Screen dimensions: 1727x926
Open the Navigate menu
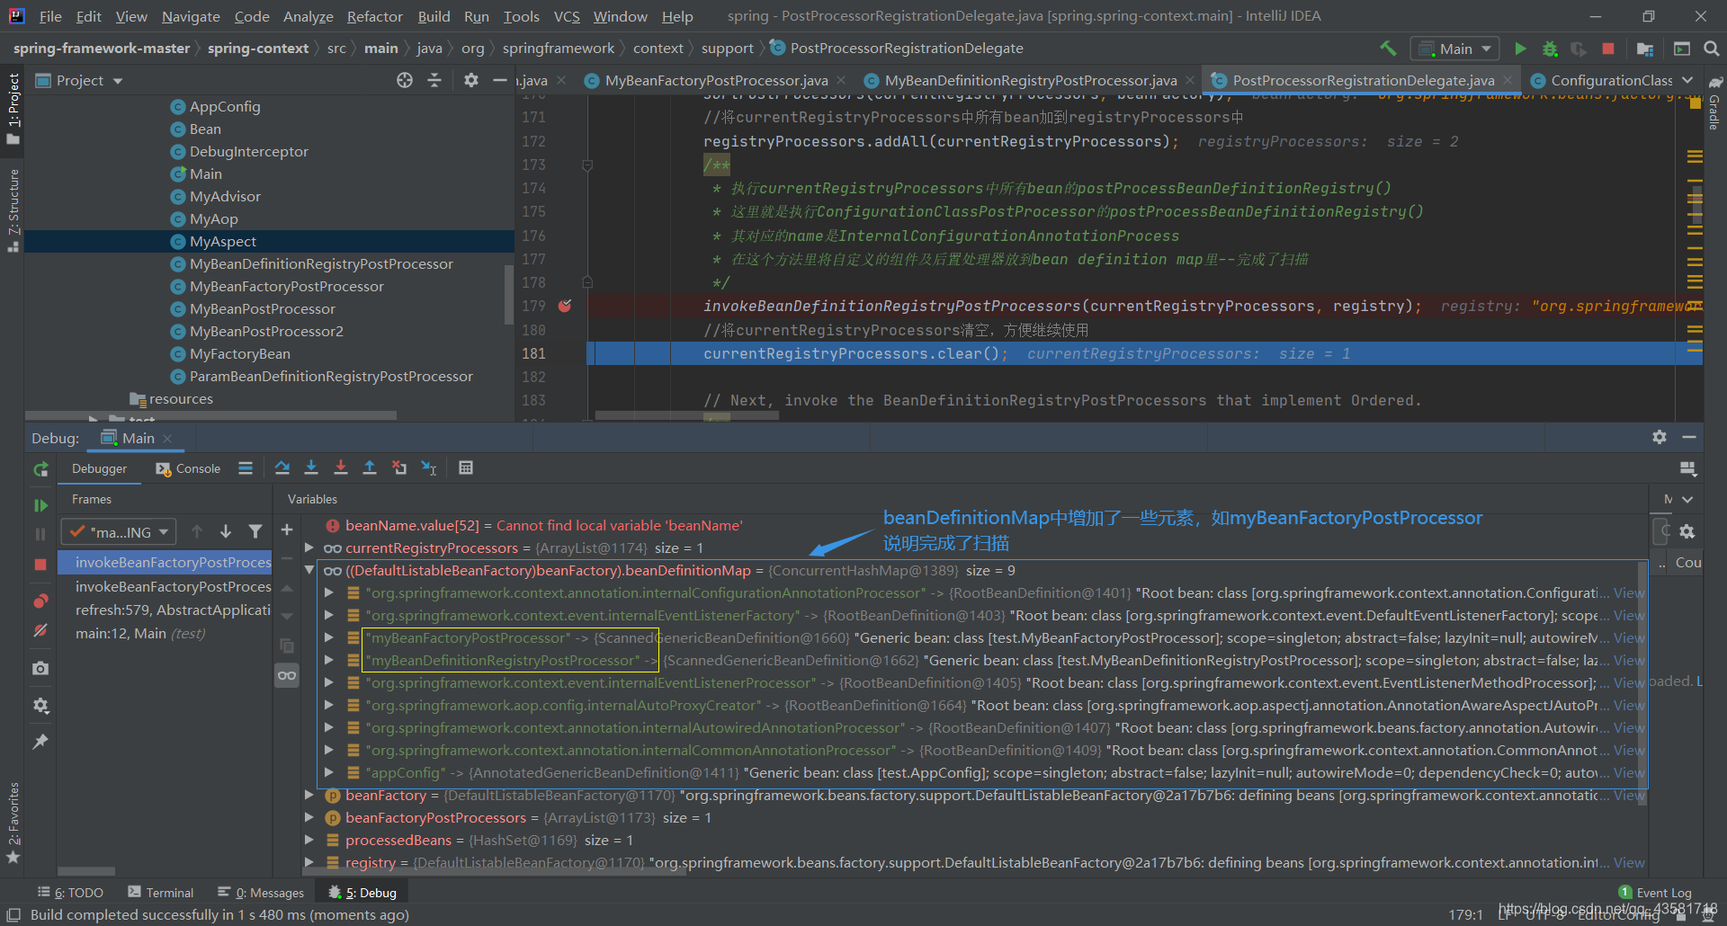pyautogui.click(x=191, y=16)
